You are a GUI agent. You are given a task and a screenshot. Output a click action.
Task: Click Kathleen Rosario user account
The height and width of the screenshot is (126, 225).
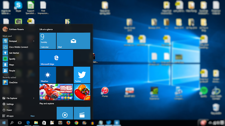[13, 29]
